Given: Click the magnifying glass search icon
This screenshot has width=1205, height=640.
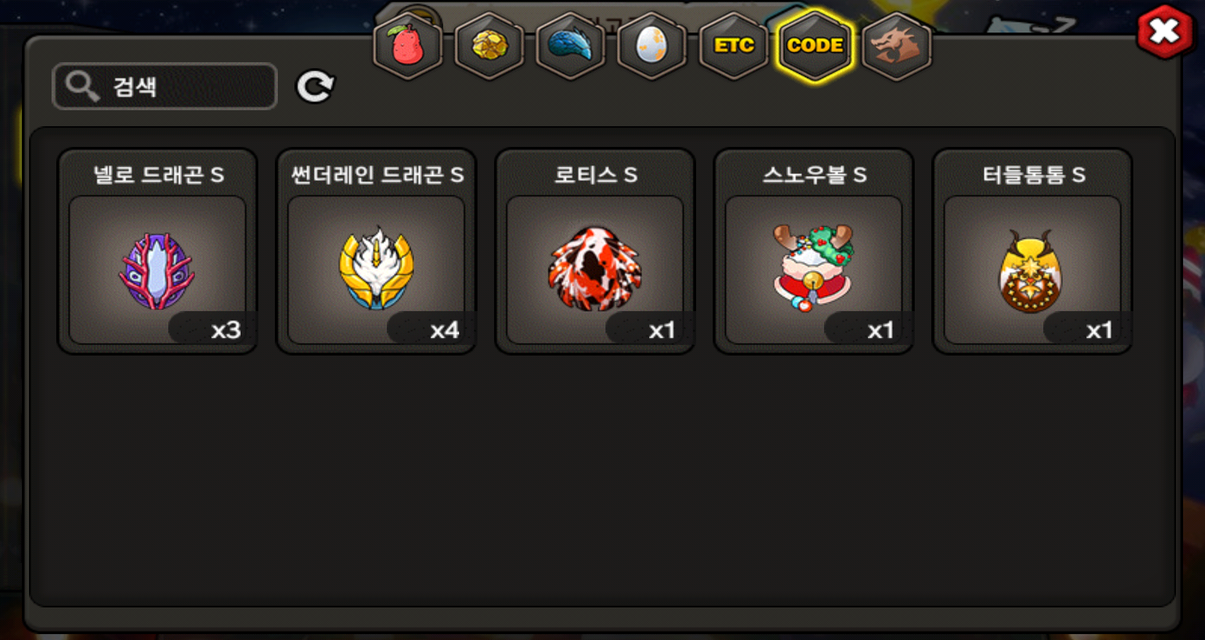Looking at the screenshot, I should (x=82, y=87).
